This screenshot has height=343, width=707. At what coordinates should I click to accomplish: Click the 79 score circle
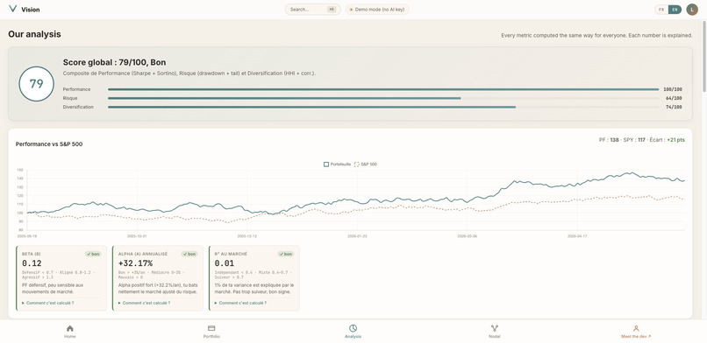click(x=37, y=84)
